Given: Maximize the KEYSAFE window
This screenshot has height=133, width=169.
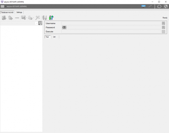Looking at the screenshot, I should pos(159,2).
